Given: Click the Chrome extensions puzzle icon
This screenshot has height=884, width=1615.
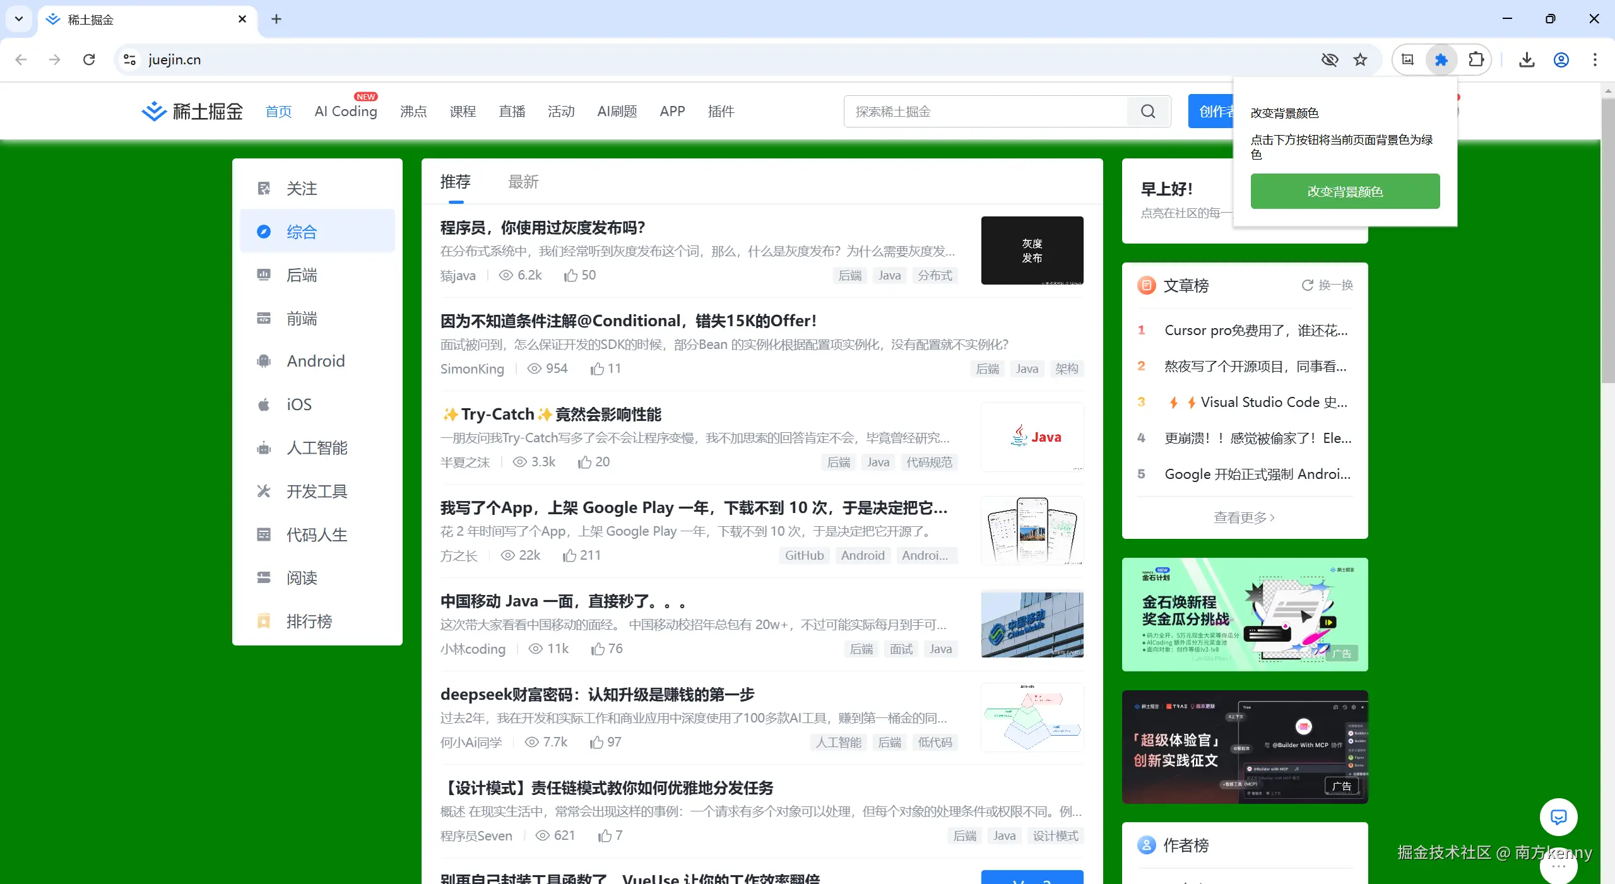Looking at the screenshot, I should point(1476,59).
